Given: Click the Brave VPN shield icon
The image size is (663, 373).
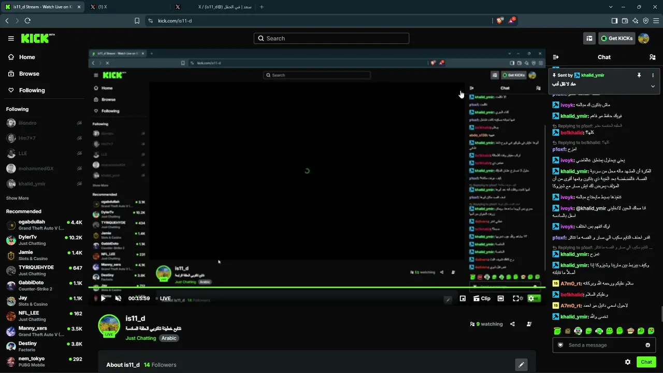Looking at the screenshot, I should (x=645, y=21).
